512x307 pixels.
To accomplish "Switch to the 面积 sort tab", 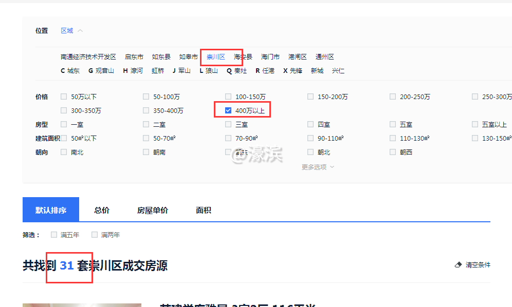I will click(203, 209).
